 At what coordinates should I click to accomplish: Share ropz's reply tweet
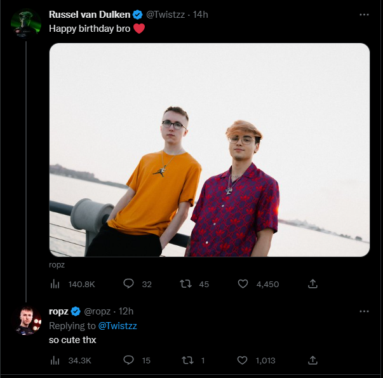[x=312, y=360]
